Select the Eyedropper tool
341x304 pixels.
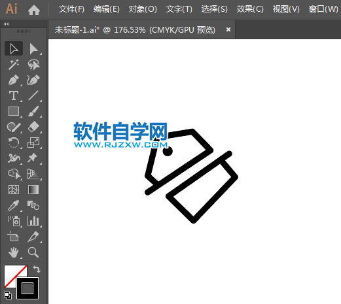tap(14, 205)
